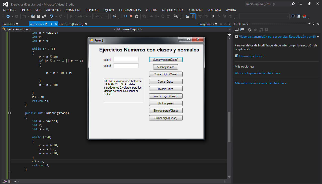Viewport: 322px width, 184px height.
Task: Click the invertir Digito(Clase) button in Form1
Action: tap(166, 96)
